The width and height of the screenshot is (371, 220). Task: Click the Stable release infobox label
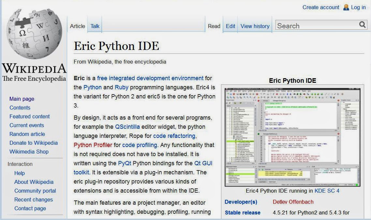243,213
